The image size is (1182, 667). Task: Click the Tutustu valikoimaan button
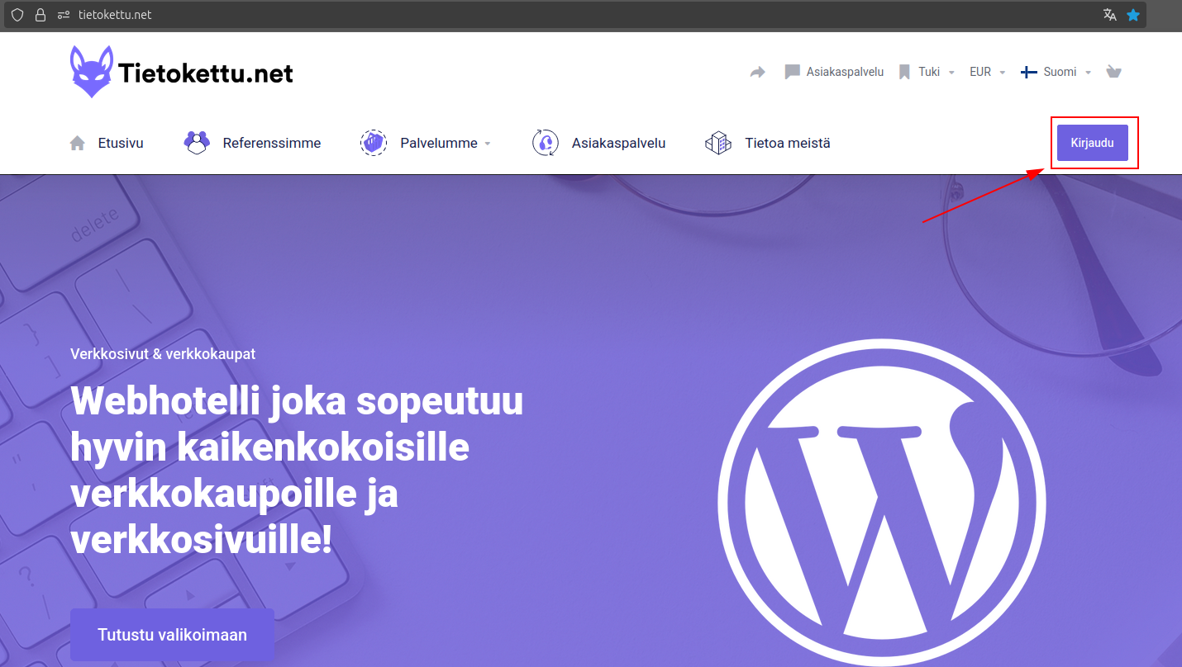tap(172, 635)
